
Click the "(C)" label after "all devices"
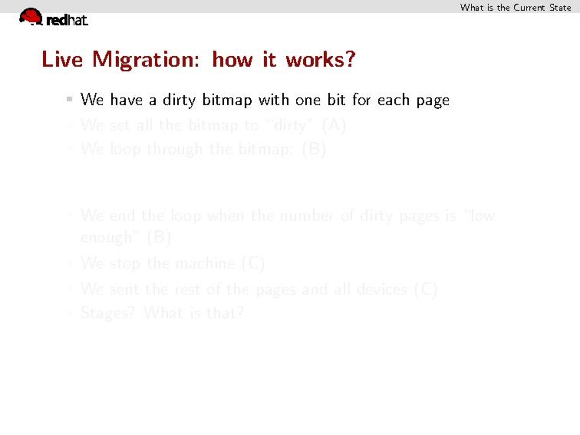point(426,289)
